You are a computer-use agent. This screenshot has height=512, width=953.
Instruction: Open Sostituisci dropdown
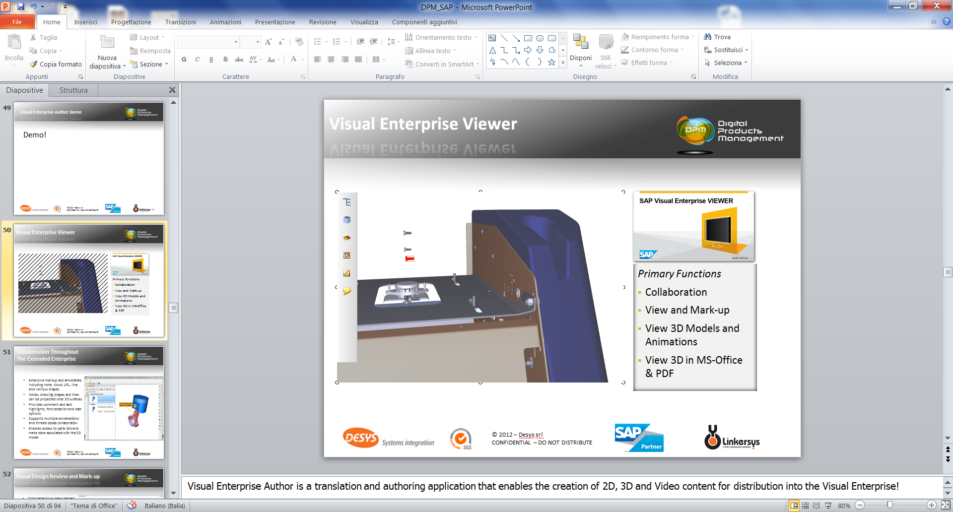pyautogui.click(x=726, y=50)
